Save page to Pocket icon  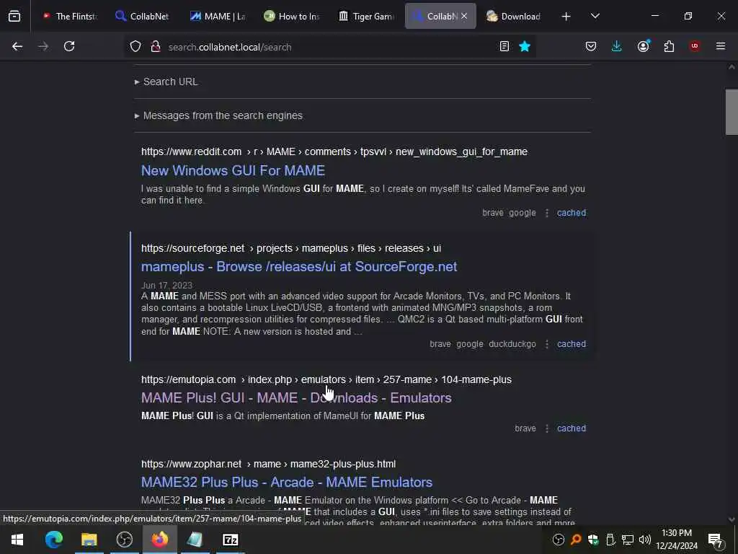pyautogui.click(x=591, y=46)
